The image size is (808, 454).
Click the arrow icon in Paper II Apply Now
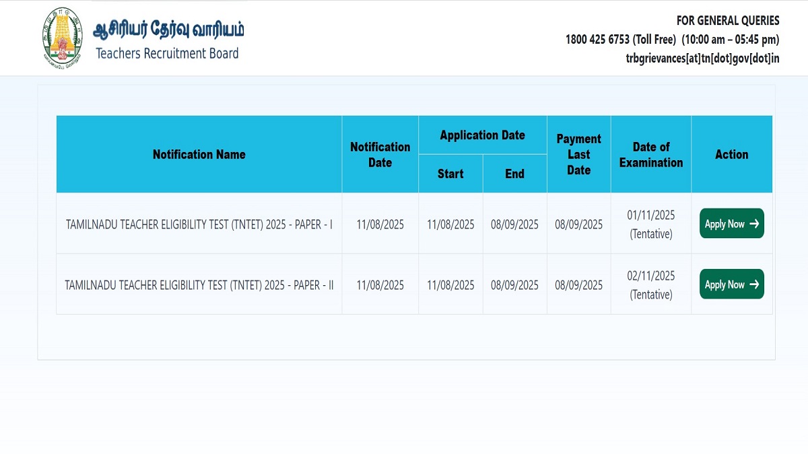(x=754, y=285)
